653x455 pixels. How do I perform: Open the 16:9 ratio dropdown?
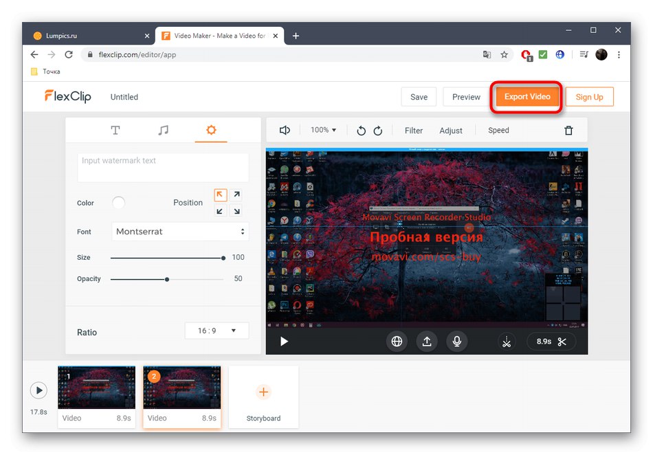(x=217, y=331)
